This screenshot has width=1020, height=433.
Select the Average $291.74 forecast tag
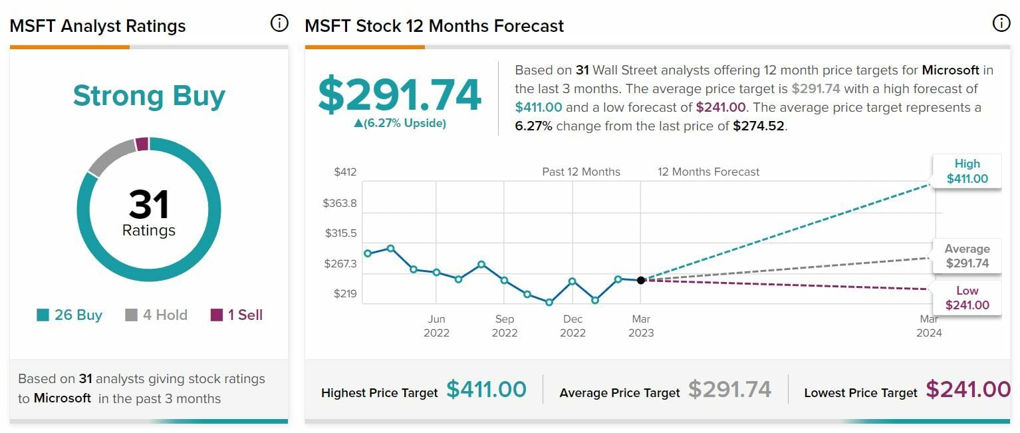pyautogui.click(x=967, y=256)
